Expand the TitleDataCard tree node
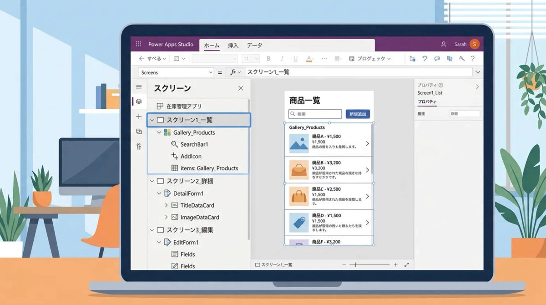Viewport: 546px width, 305px height. [166, 205]
